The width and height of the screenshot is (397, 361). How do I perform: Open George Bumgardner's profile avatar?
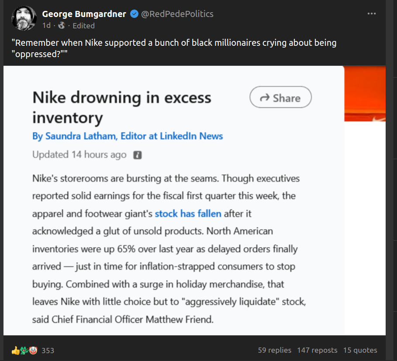pyautogui.click(x=24, y=18)
